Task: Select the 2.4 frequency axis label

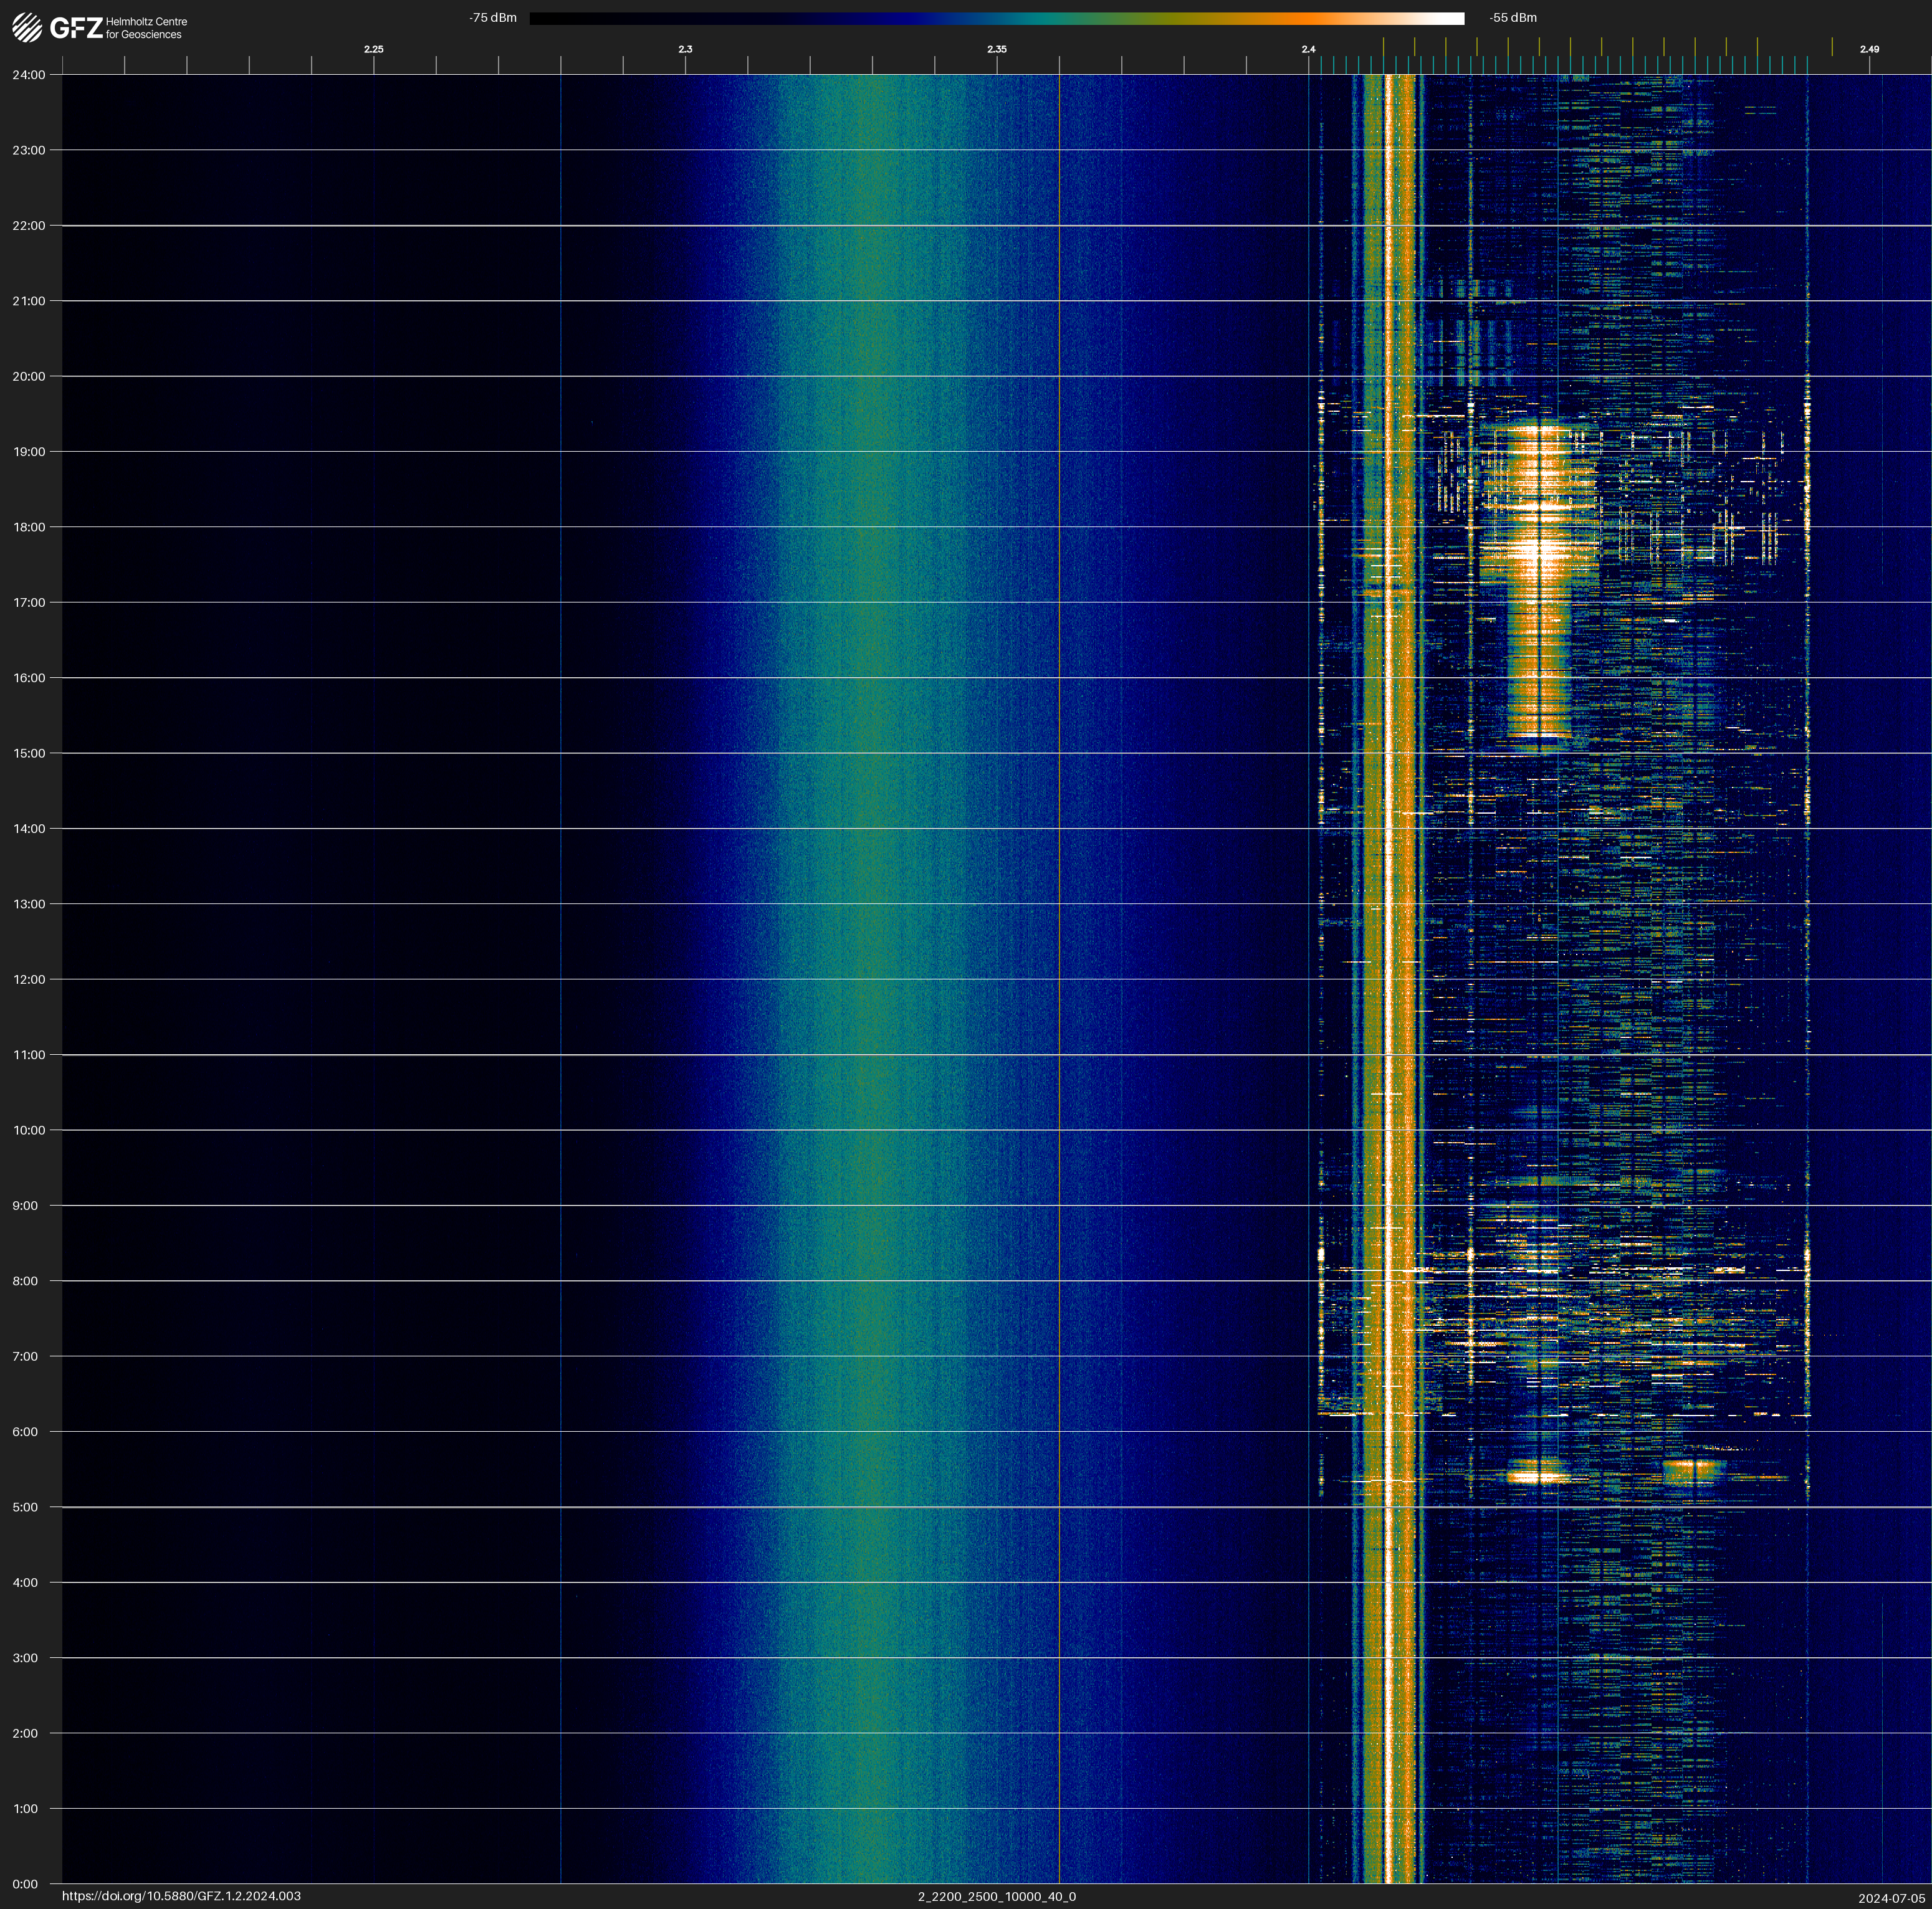Action: click(1308, 49)
